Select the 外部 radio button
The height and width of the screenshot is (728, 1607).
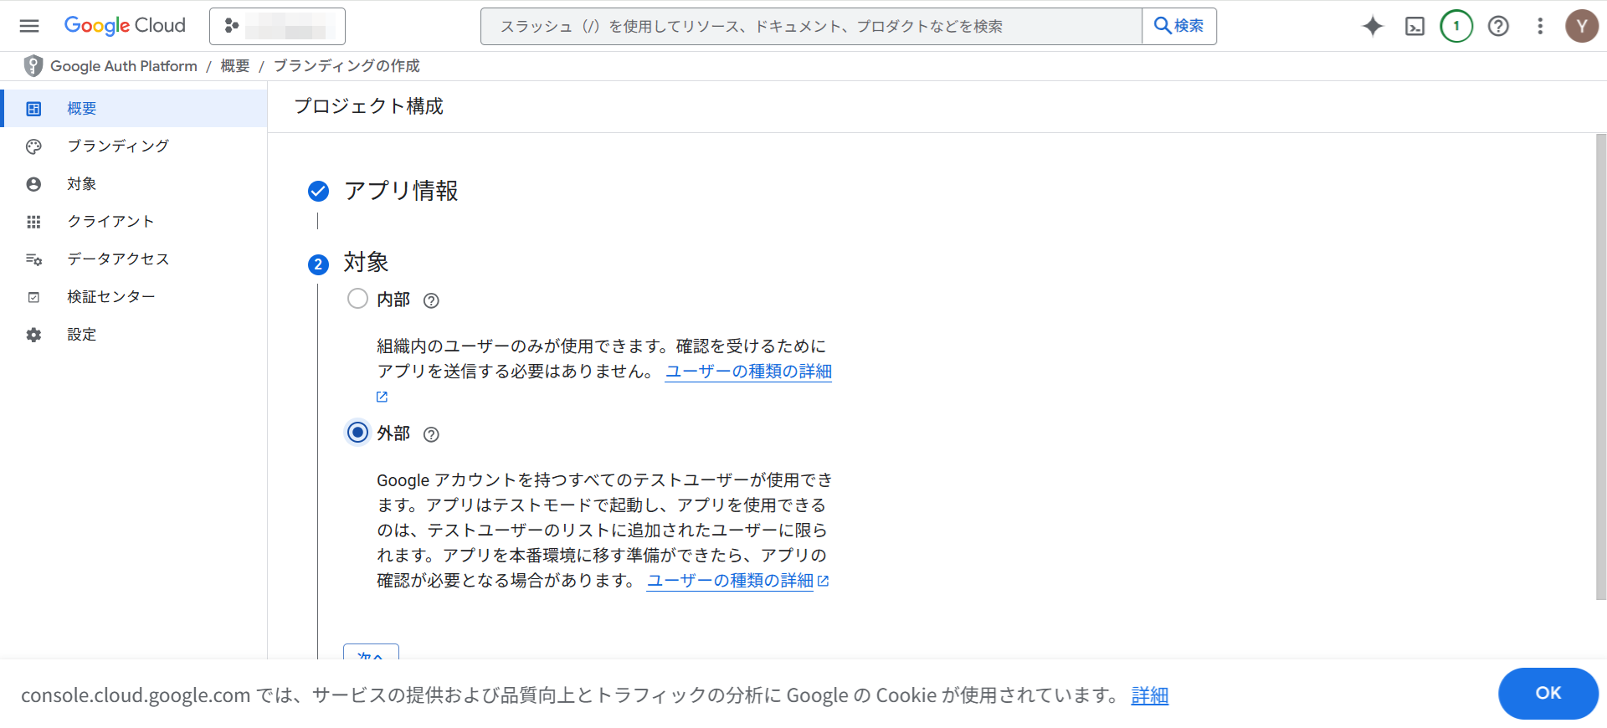pos(357,433)
